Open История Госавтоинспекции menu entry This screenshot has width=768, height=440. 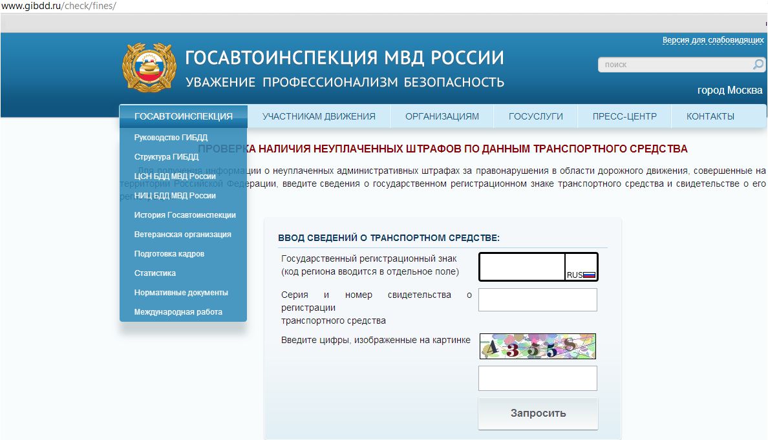click(x=185, y=215)
